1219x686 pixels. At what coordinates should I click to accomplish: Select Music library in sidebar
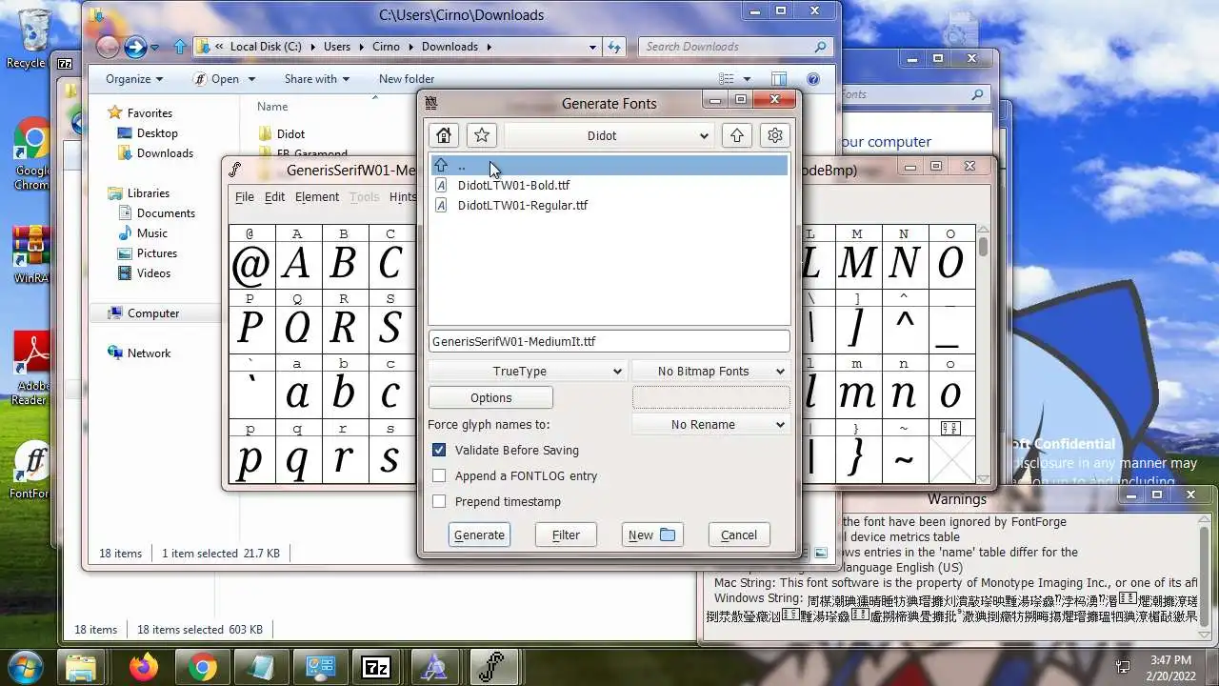click(x=152, y=233)
